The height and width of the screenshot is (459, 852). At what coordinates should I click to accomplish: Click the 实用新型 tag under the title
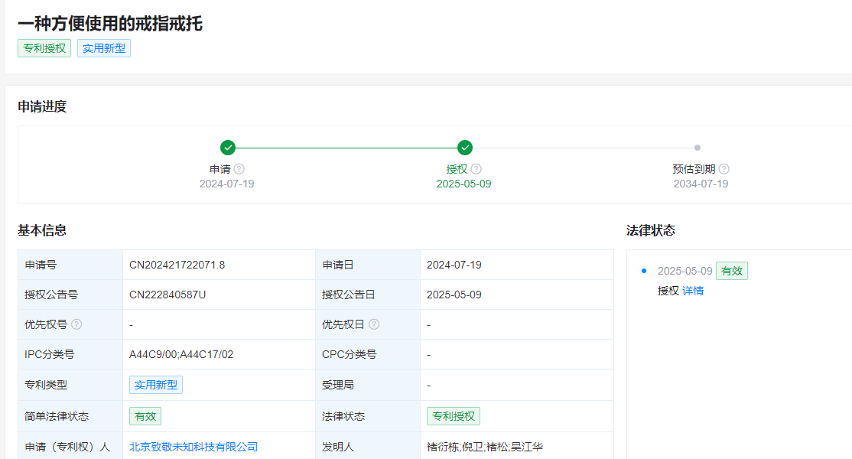click(x=104, y=48)
